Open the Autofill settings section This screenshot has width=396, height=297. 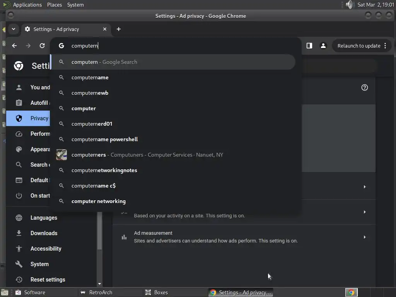(28, 103)
